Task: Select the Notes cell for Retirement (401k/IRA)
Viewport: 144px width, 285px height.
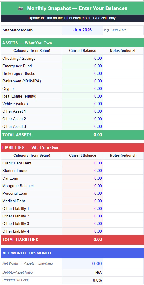Action: coord(123,81)
